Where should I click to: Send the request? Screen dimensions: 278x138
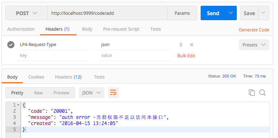coord(213,13)
